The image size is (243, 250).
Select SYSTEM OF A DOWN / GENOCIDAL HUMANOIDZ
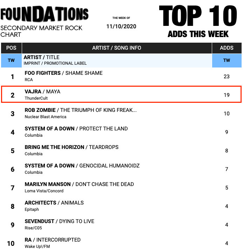82,166
